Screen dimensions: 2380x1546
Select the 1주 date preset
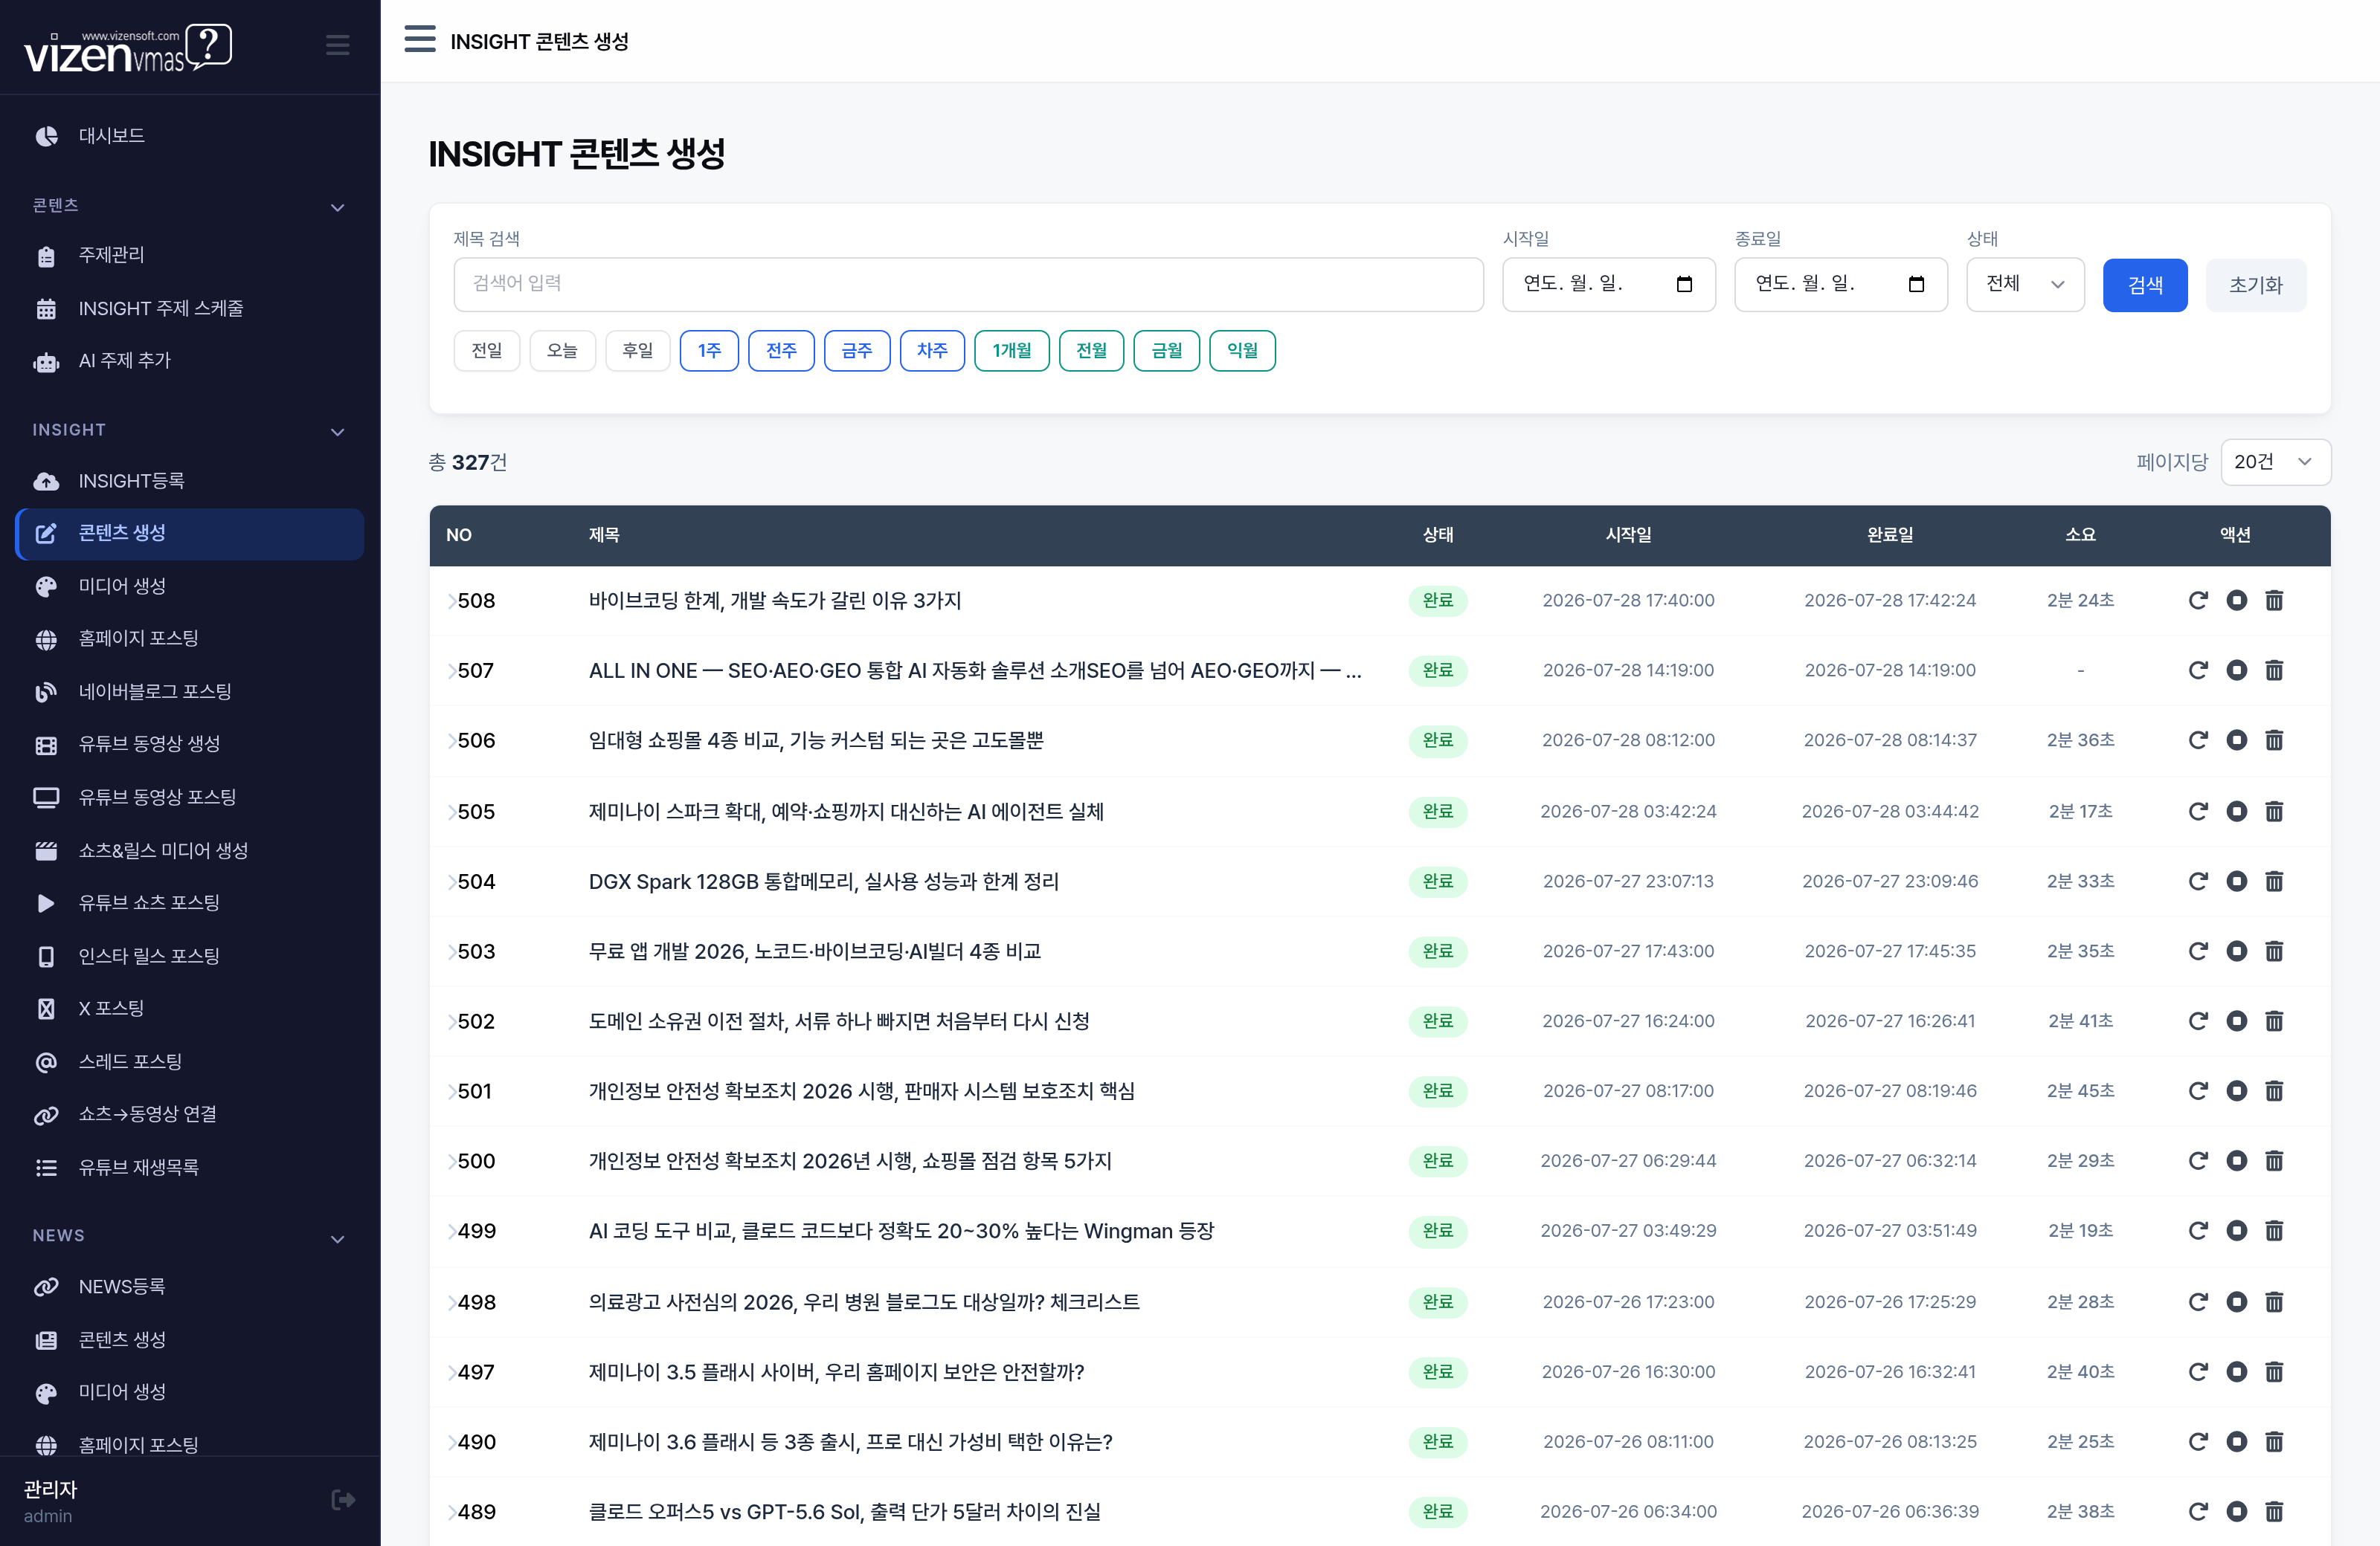click(709, 351)
